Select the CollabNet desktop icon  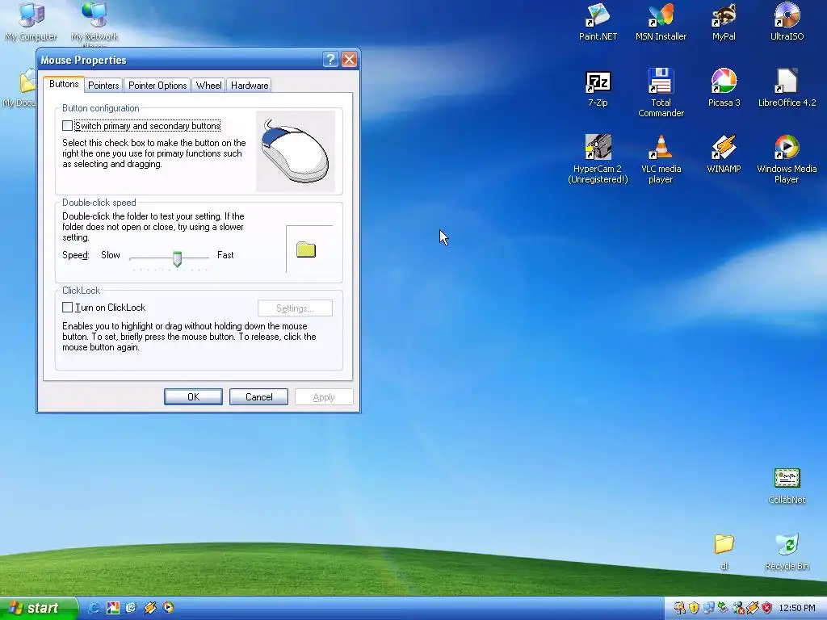[787, 486]
